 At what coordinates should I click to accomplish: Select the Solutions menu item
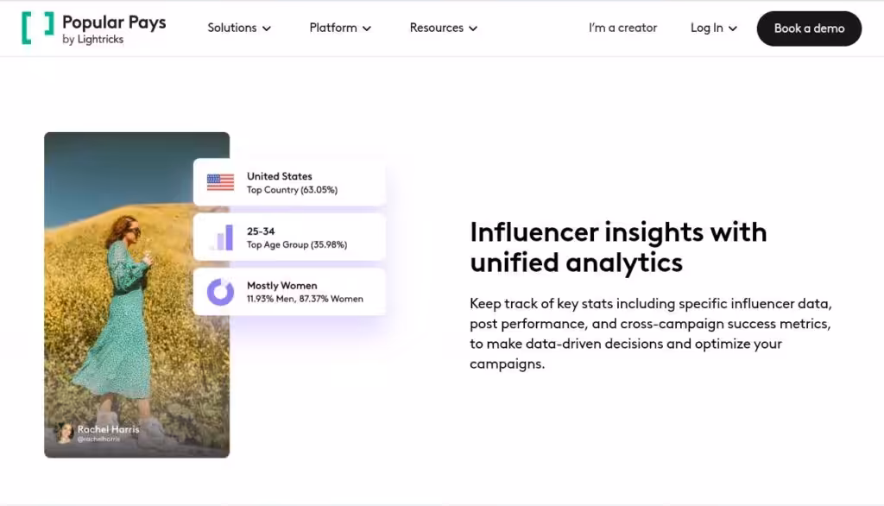click(x=231, y=28)
